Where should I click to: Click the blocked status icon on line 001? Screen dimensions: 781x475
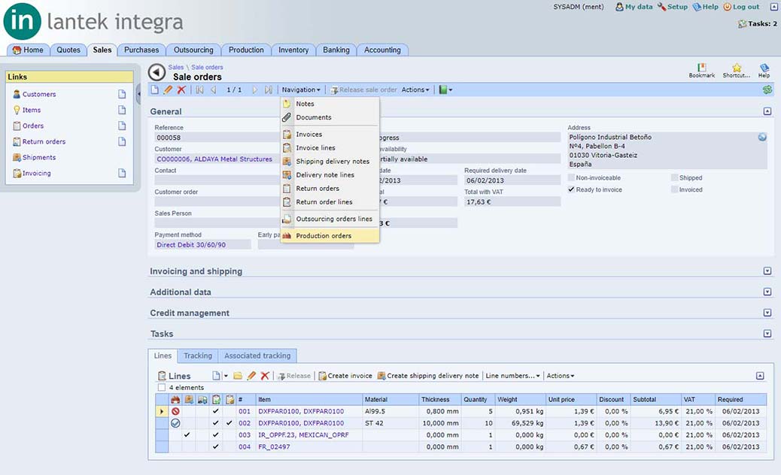(175, 411)
